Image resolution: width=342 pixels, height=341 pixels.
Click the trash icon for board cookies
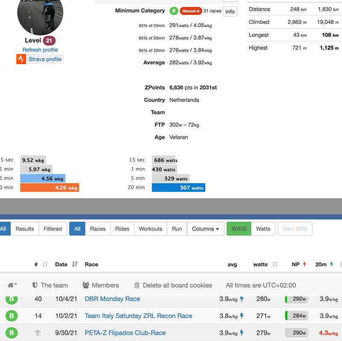point(137,285)
